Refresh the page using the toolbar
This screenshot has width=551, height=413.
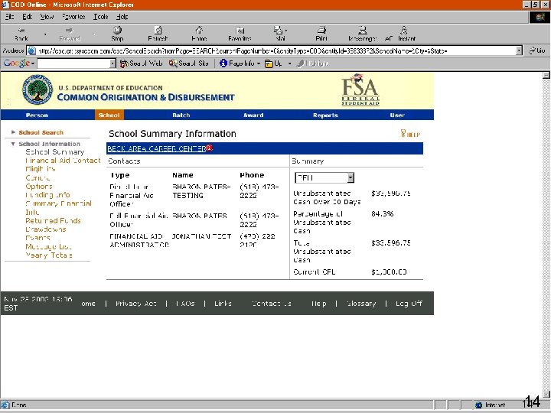point(158,34)
